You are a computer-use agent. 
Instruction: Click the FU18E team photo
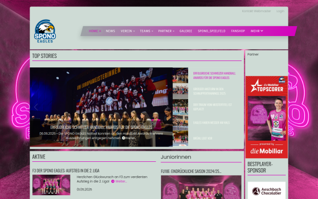[201, 187]
